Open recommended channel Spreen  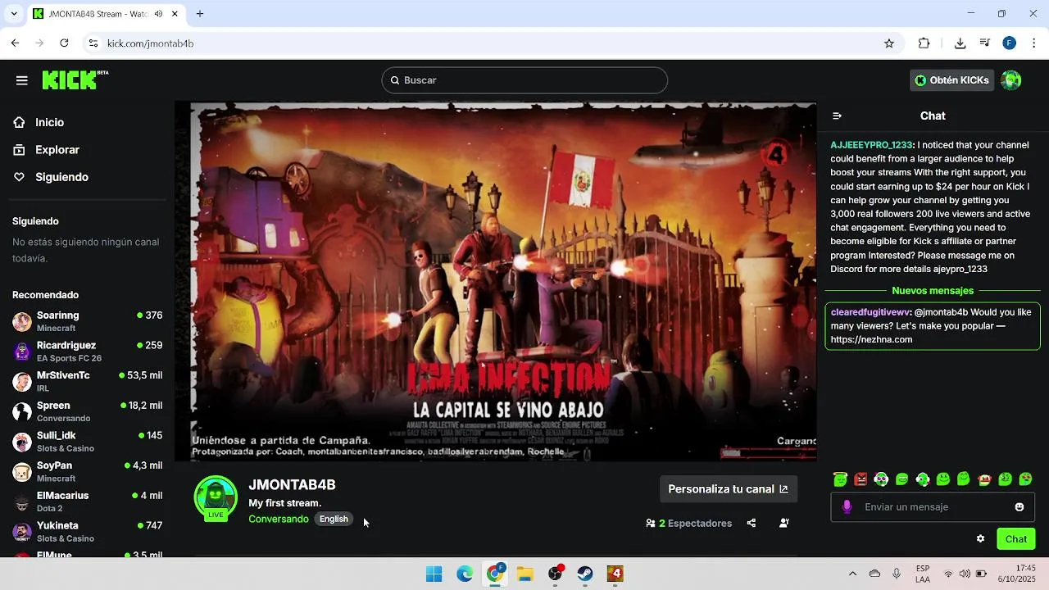87,411
